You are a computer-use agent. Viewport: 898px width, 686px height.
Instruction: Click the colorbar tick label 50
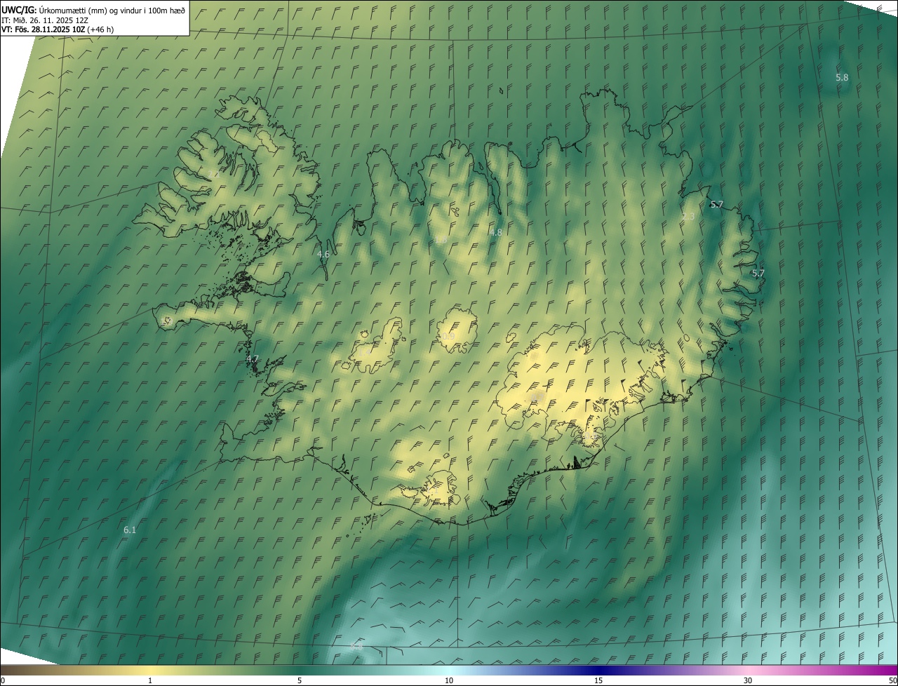892,680
